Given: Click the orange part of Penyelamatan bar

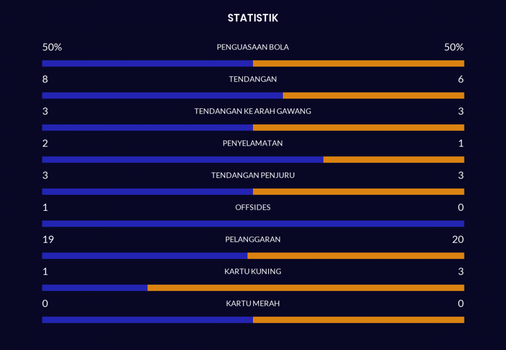Looking at the screenshot, I should [x=394, y=160].
